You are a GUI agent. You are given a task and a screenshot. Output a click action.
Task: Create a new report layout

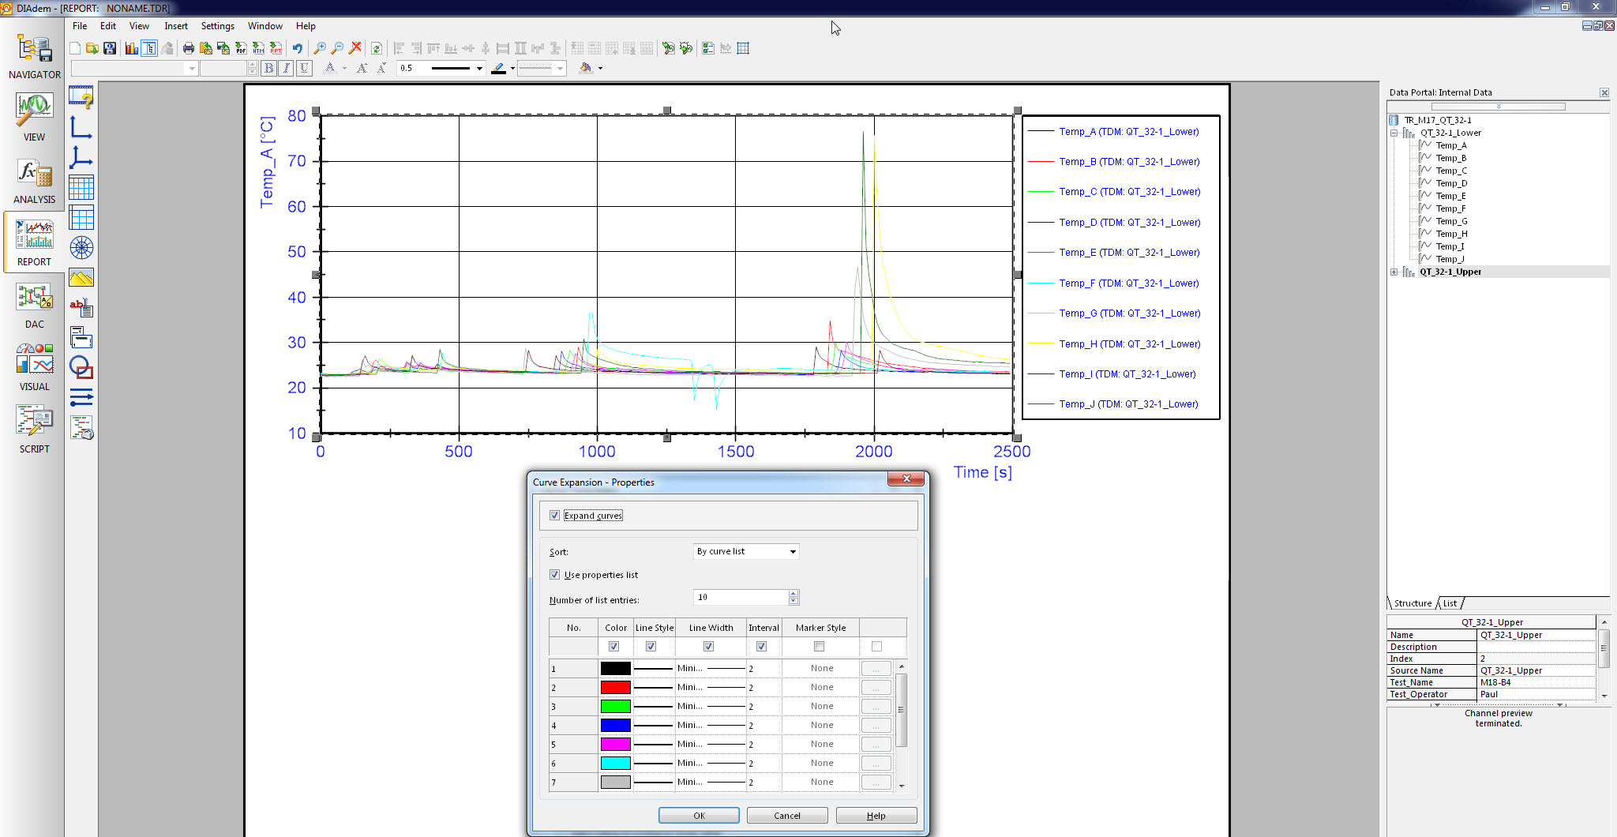coord(75,48)
